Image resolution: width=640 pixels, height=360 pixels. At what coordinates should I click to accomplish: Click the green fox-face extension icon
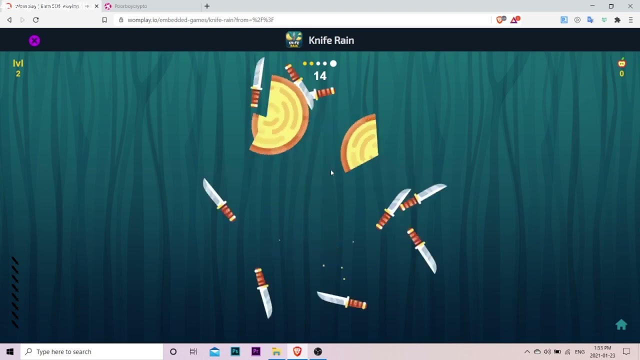point(604,20)
